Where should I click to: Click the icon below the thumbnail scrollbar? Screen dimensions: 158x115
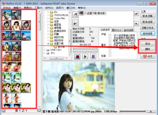pos(39,110)
